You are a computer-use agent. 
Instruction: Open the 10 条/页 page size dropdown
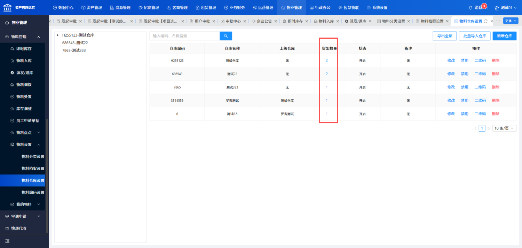point(504,128)
